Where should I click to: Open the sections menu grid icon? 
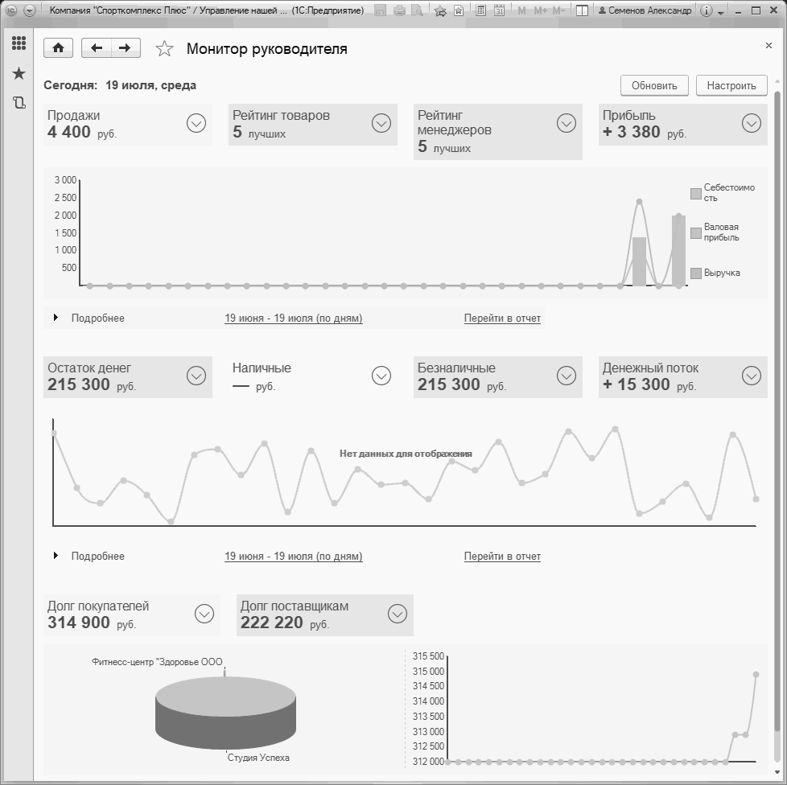pyautogui.click(x=19, y=43)
